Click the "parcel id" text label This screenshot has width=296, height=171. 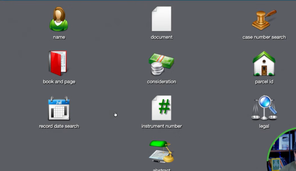[x=264, y=82]
